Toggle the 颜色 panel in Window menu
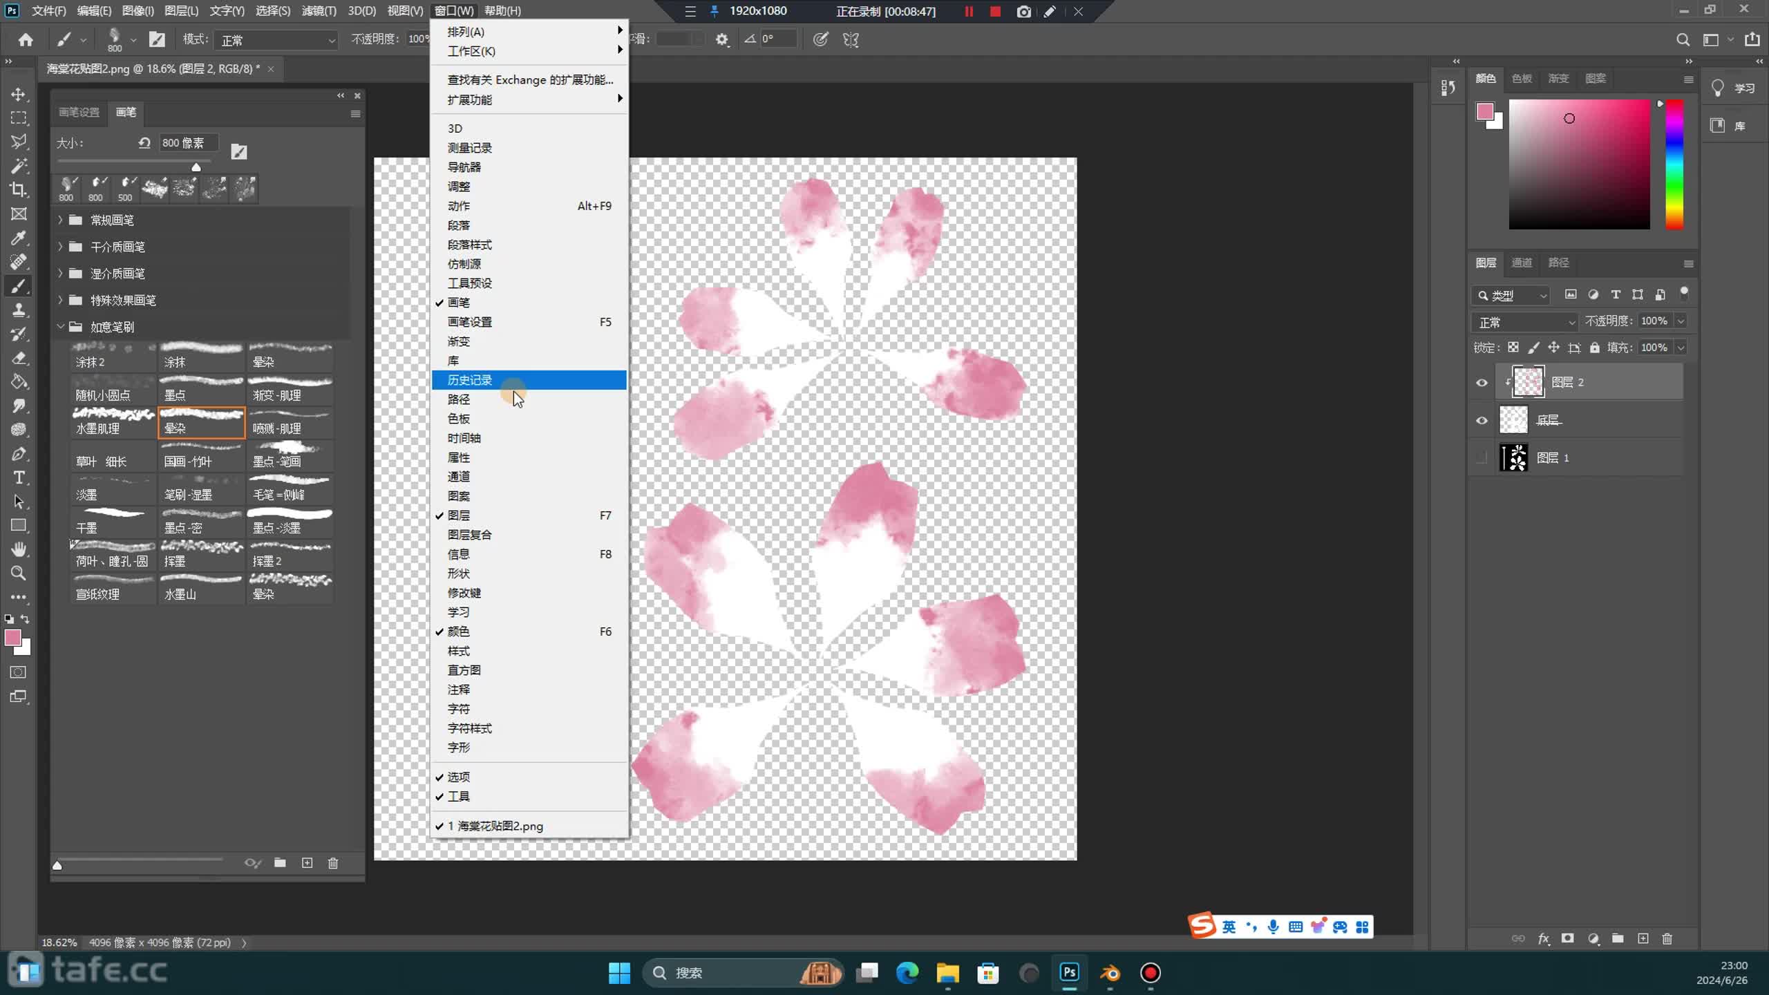 point(529,632)
